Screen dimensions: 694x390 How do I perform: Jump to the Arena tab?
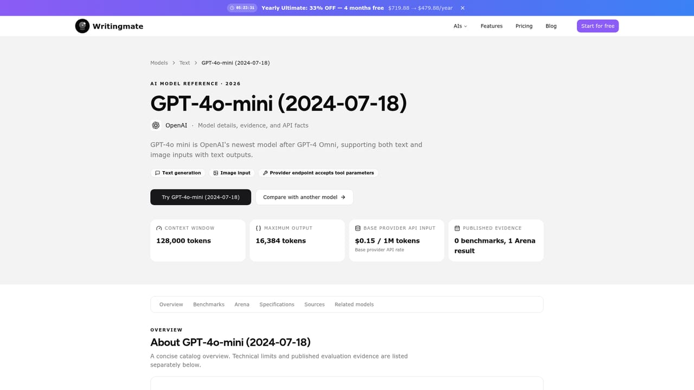pos(242,304)
